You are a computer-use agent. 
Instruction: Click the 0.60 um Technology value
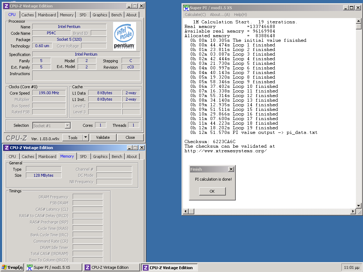click(42, 46)
